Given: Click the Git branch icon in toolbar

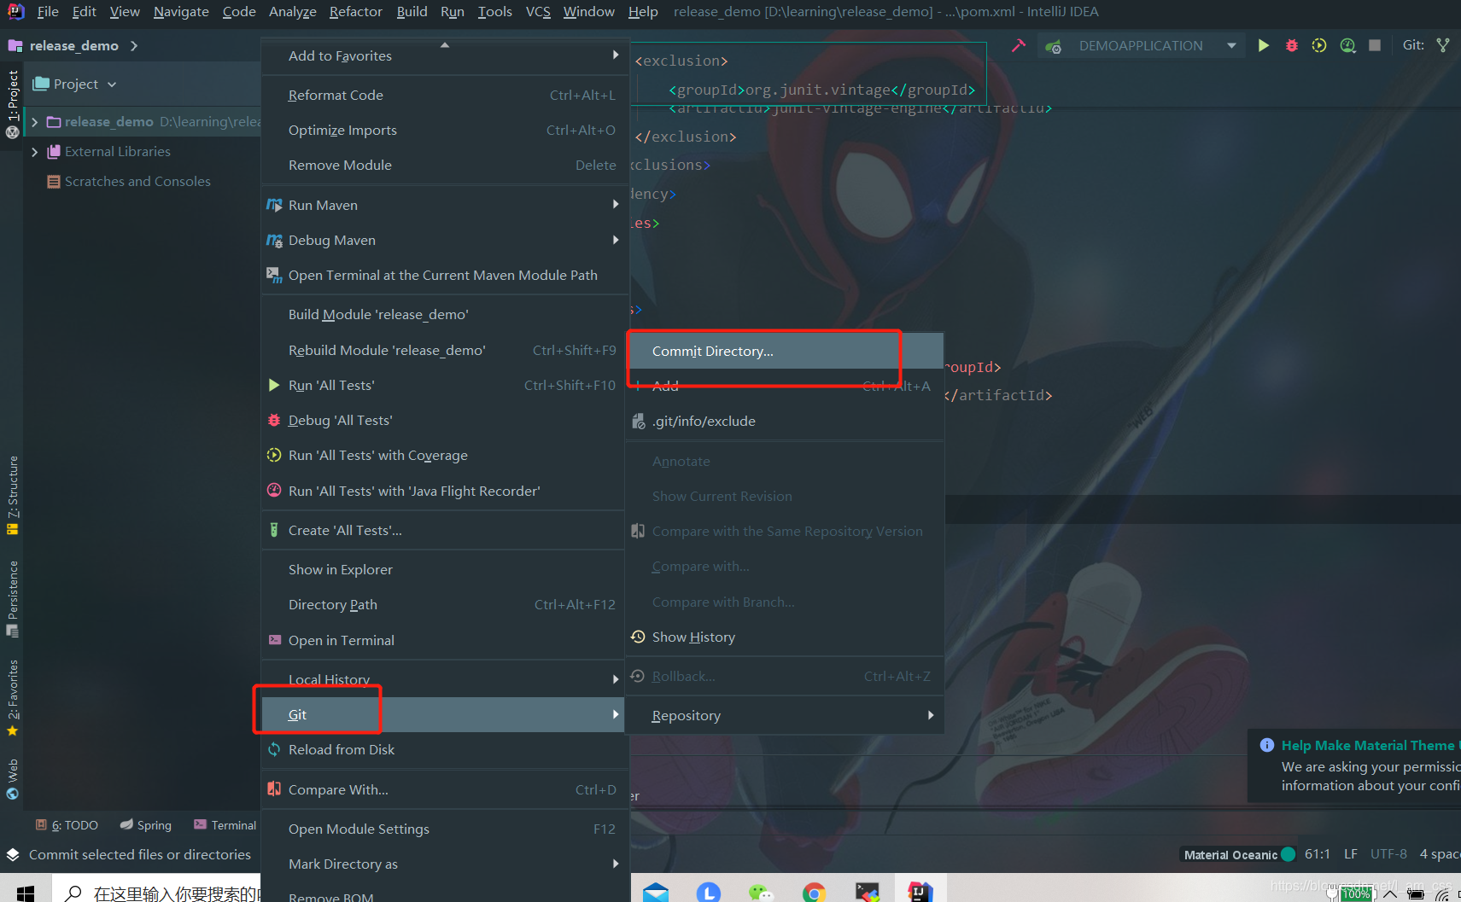Looking at the screenshot, I should pos(1443,45).
